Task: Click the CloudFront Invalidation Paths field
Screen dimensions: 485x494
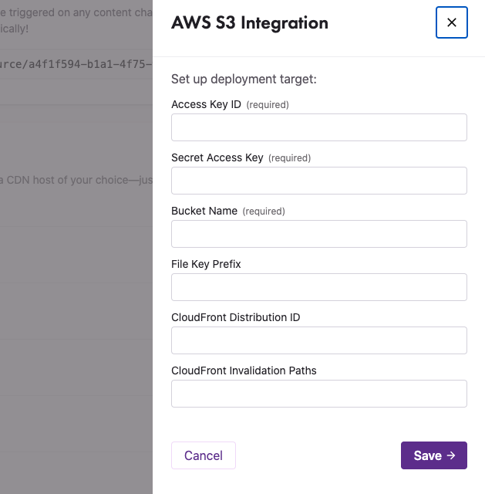Action: (318, 394)
